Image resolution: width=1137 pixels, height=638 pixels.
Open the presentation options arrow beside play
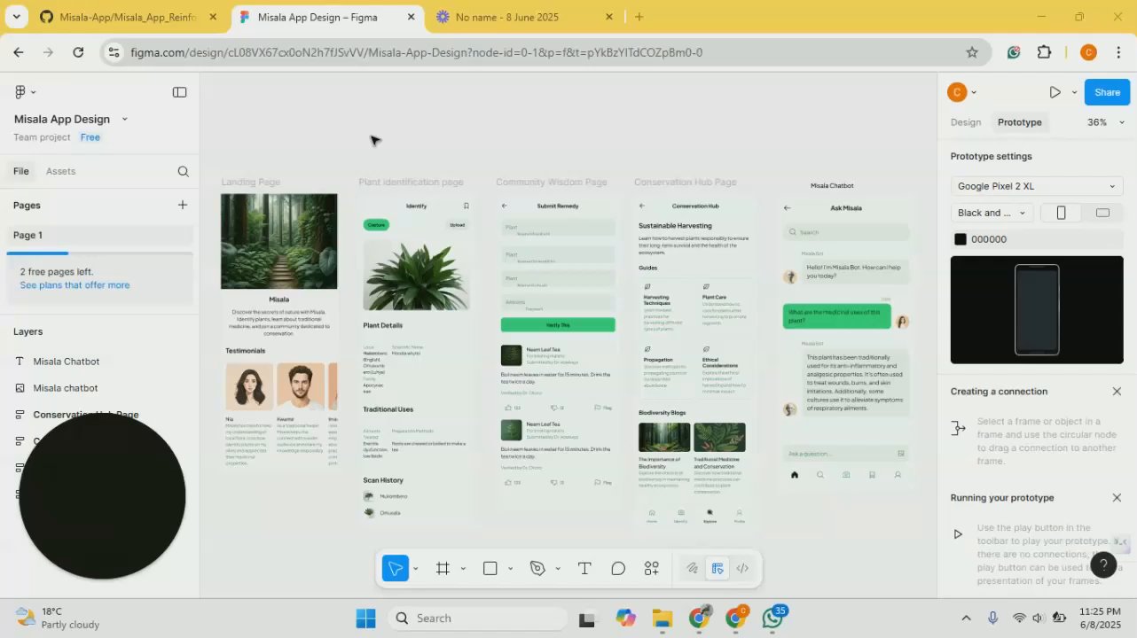click(x=1074, y=92)
